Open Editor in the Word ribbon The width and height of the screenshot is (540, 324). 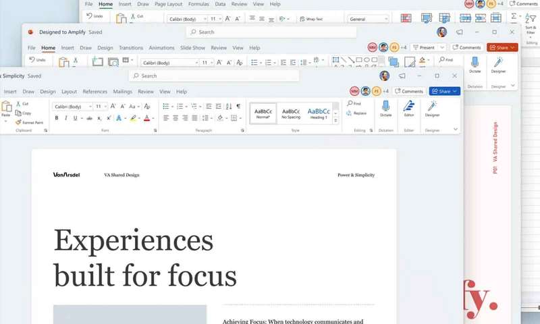coord(409,108)
